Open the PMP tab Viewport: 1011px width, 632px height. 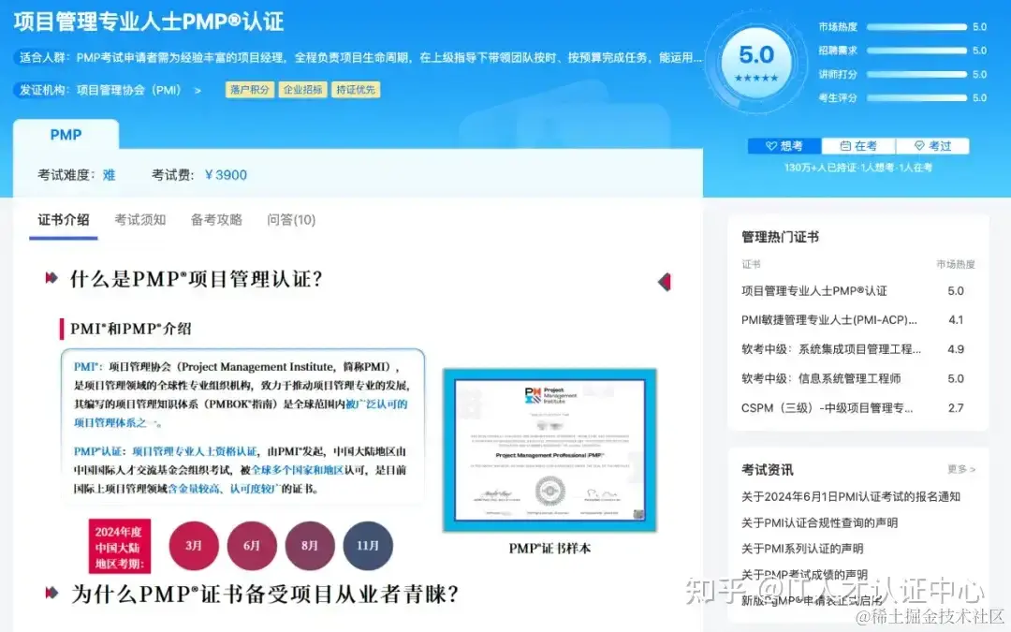click(x=66, y=135)
